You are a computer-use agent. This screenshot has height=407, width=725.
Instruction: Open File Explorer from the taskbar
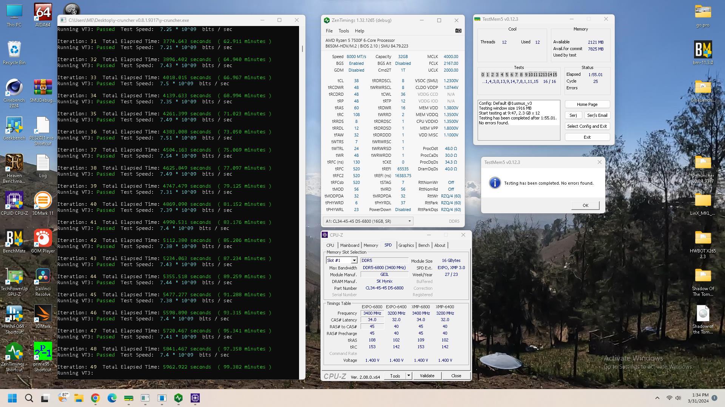(x=79, y=398)
